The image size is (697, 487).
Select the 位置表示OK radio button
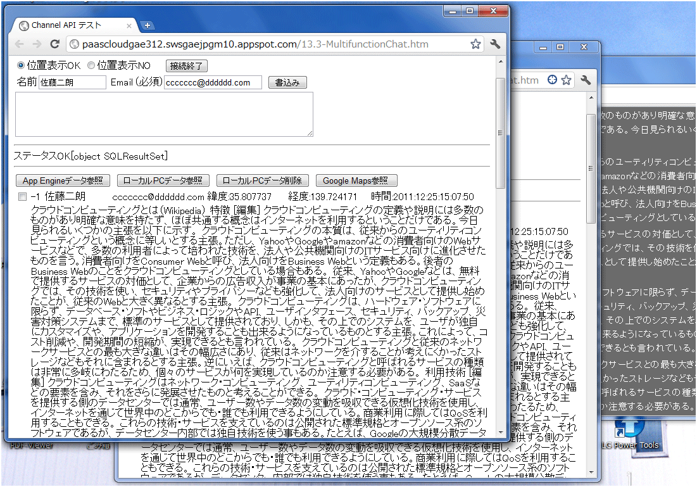[x=20, y=65]
